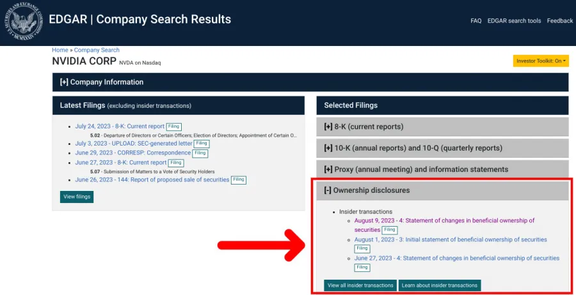Click Filing badge beside June 29 CORRESP
The image size is (576, 295).
200,153
